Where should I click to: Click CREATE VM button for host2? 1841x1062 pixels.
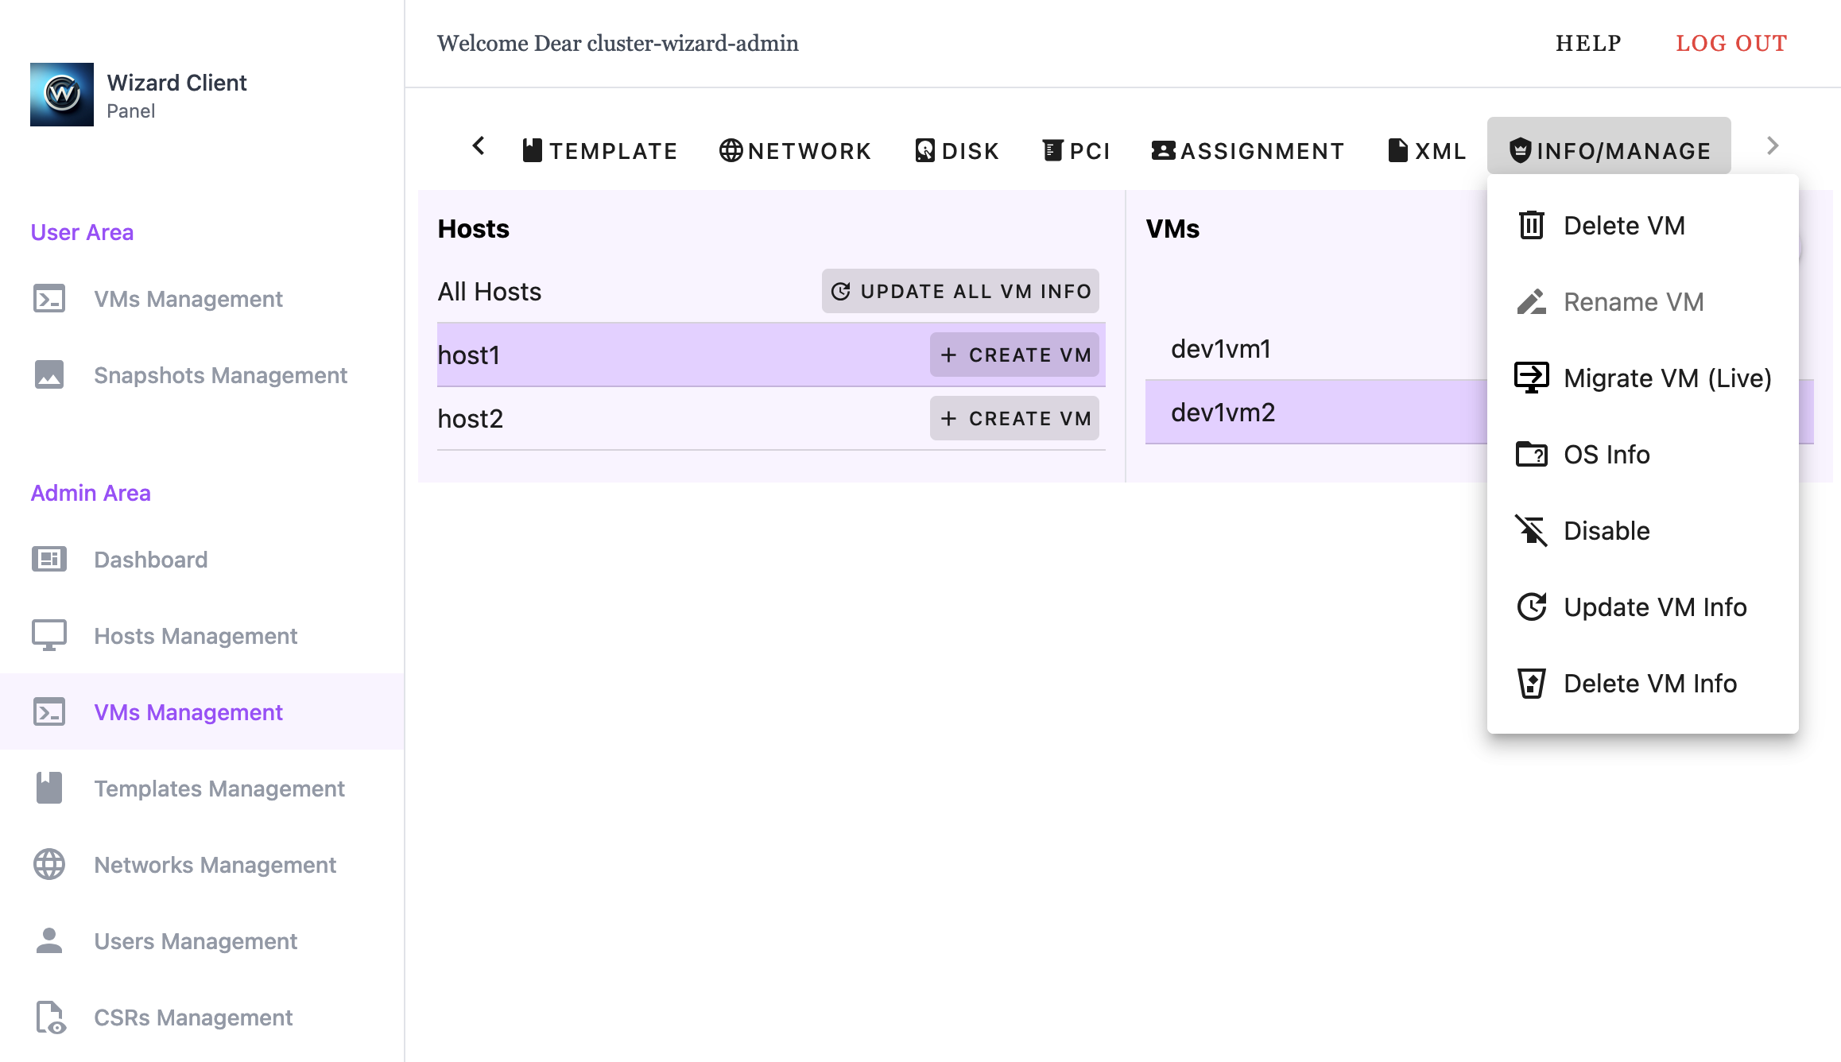pos(1014,418)
